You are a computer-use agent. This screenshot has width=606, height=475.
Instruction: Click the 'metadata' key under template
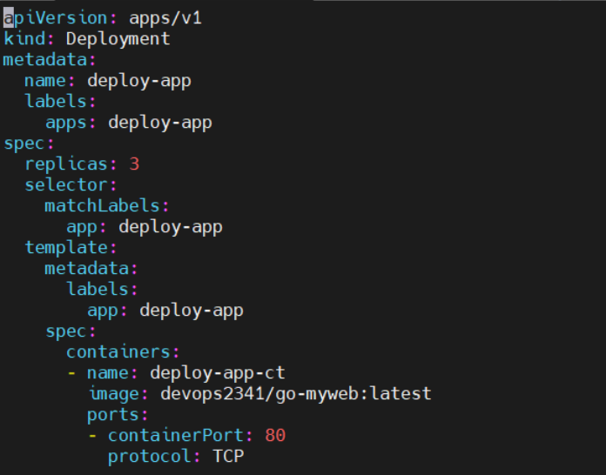86,269
